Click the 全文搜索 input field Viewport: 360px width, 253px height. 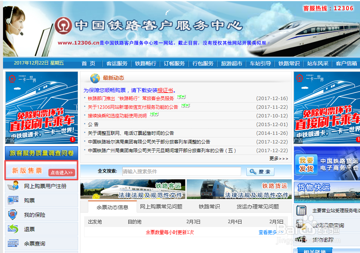182,171
